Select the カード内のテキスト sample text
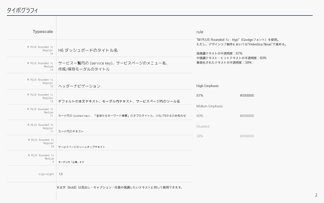The height and width of the screenshot is (203, 324). (x=71, y=131)
